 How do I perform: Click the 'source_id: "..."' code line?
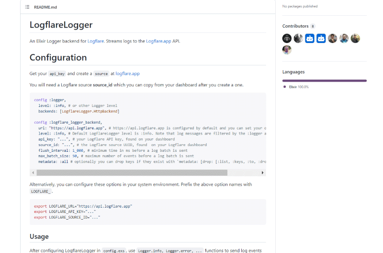[x=123, y=145]
